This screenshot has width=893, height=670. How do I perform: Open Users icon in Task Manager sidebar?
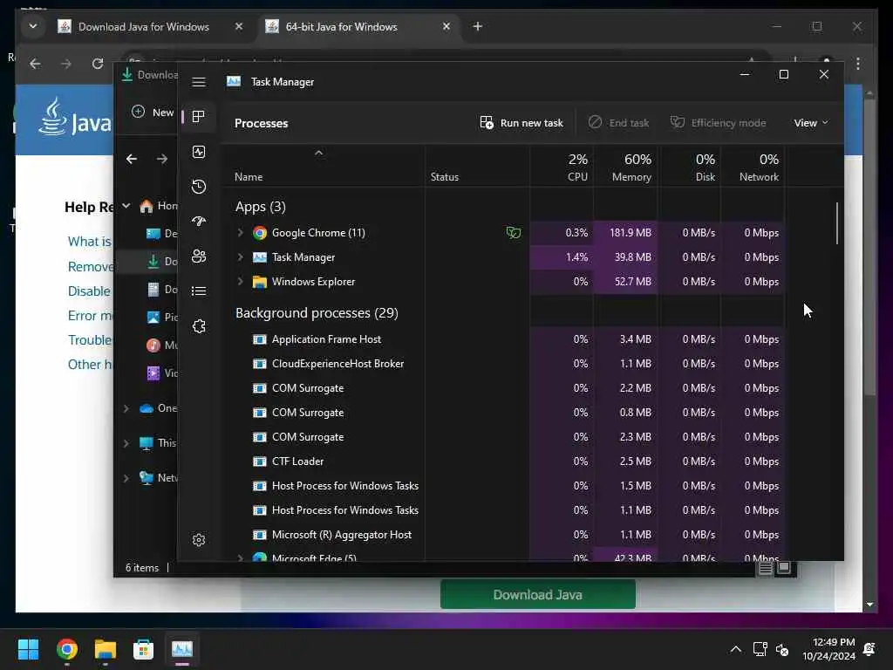click(x=199, y=256)
